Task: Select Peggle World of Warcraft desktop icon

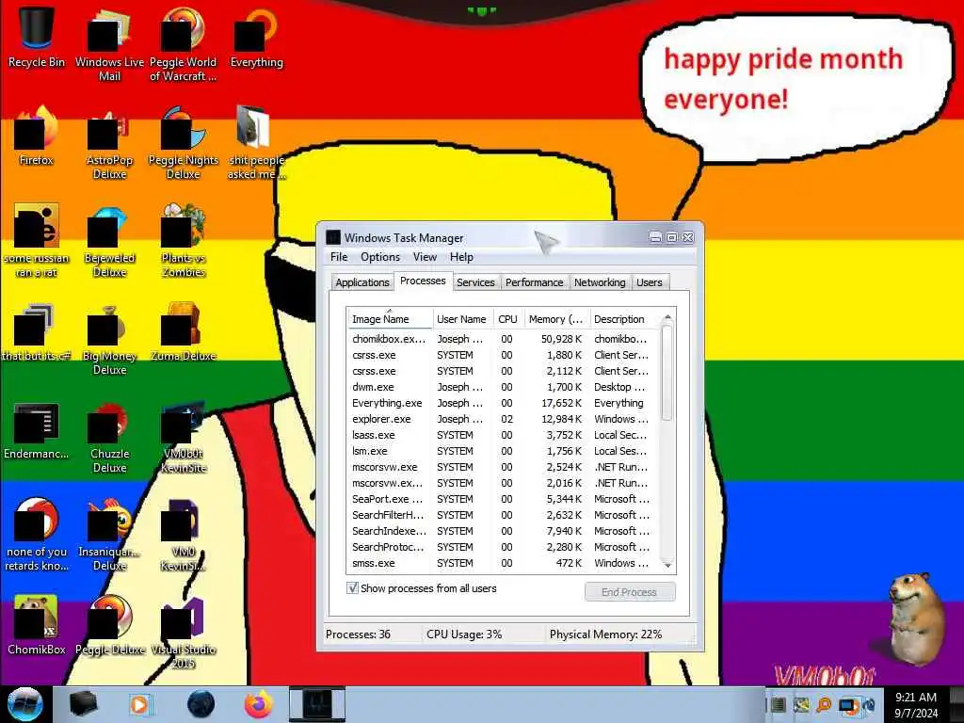Action: point(184,43)
